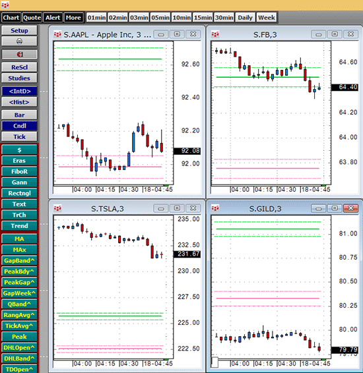Viewport: 363px width, 373px height.
Task: Click the ReScl rescale button
Action: tap(19, 67)
